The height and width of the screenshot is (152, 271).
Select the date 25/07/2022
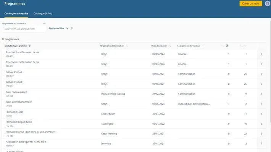[158, 114]
